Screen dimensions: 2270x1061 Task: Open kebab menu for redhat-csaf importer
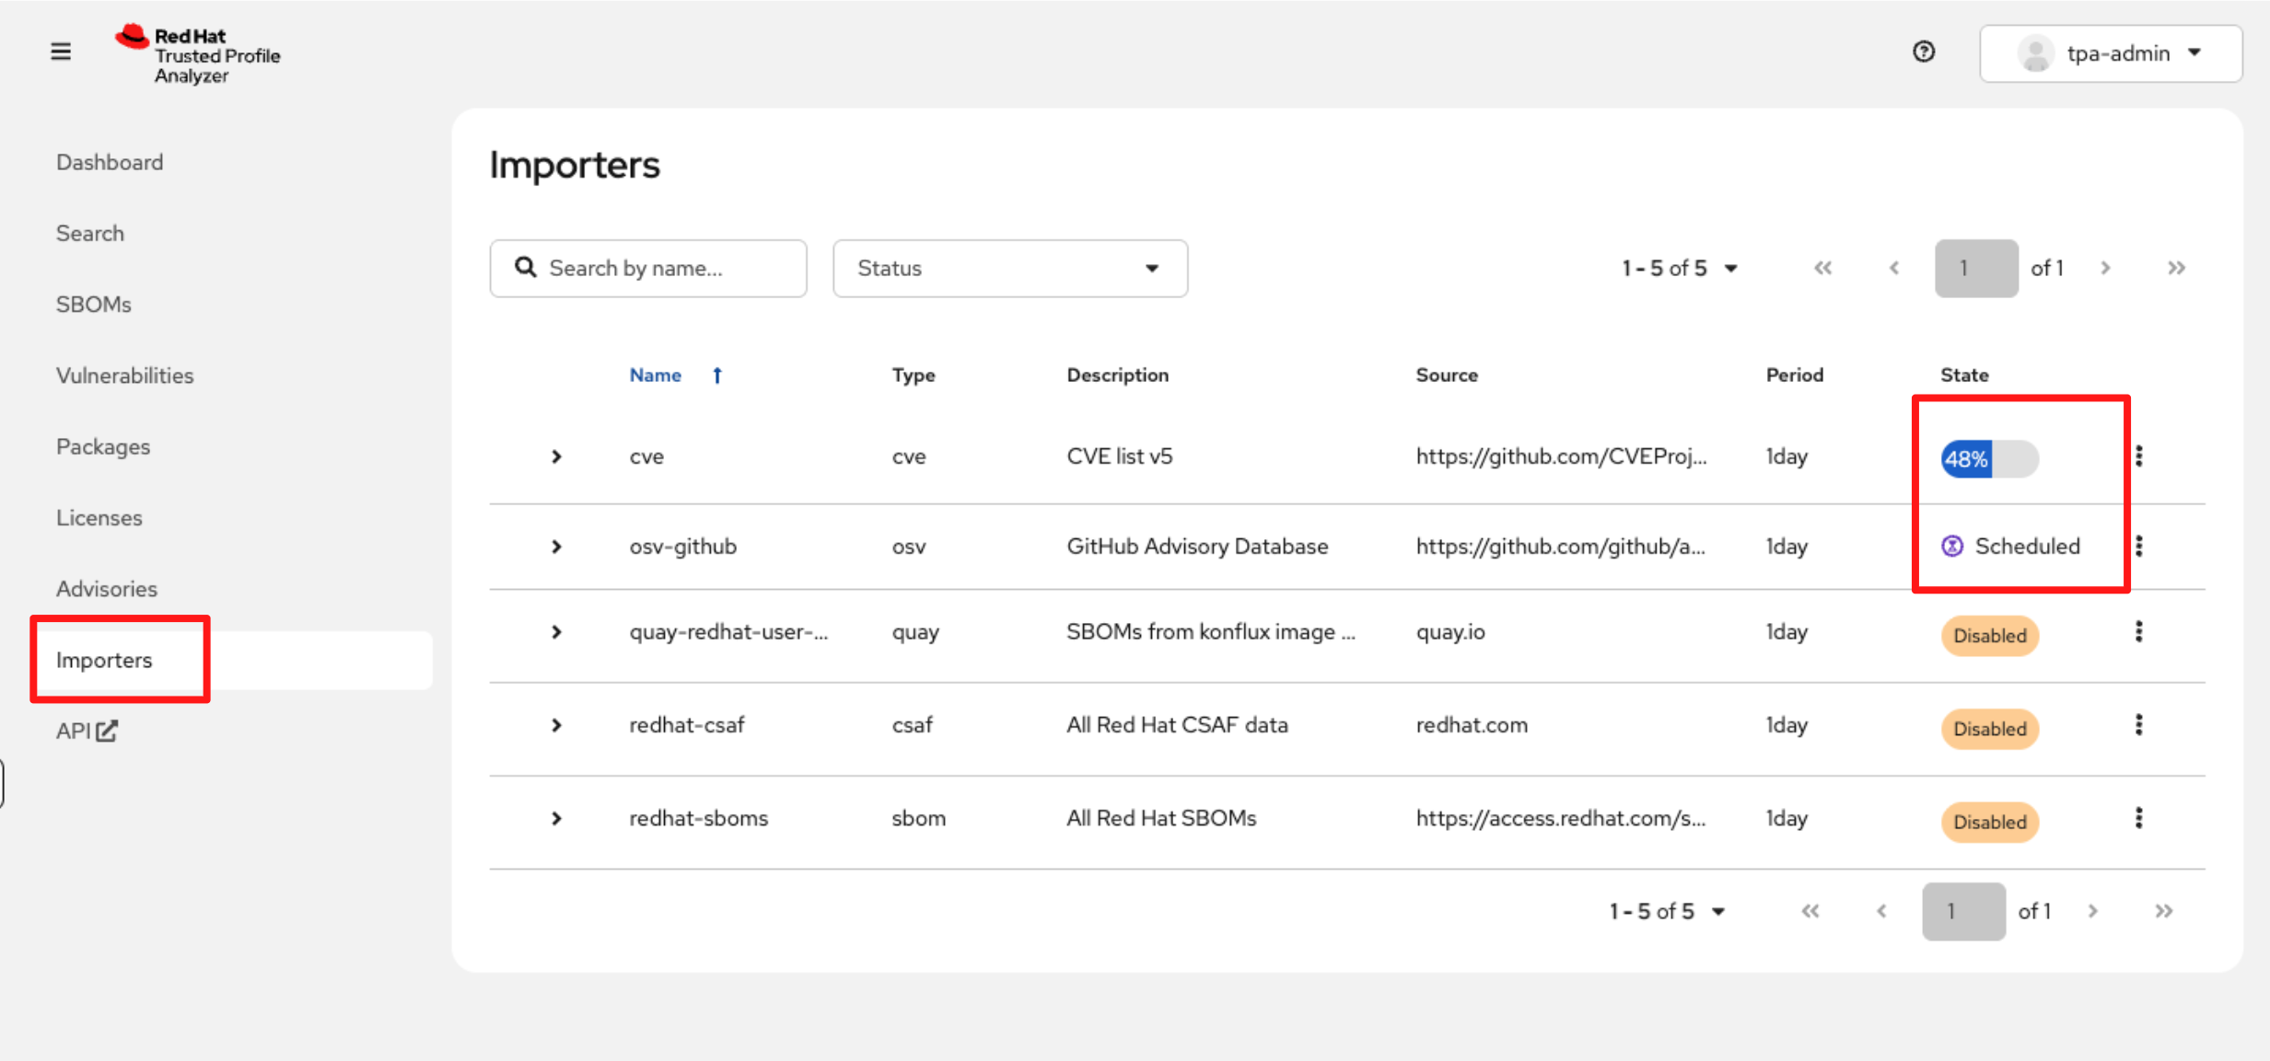(2138, 725)
